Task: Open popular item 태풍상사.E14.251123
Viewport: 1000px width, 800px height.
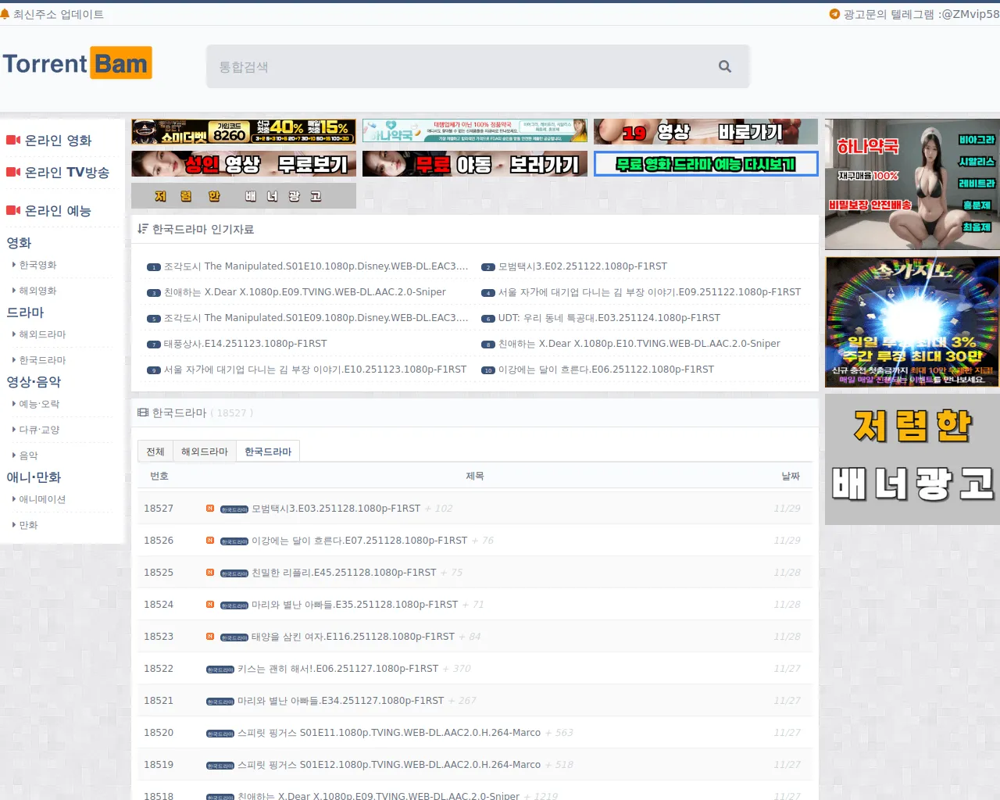Action: (x=245, y=344)
